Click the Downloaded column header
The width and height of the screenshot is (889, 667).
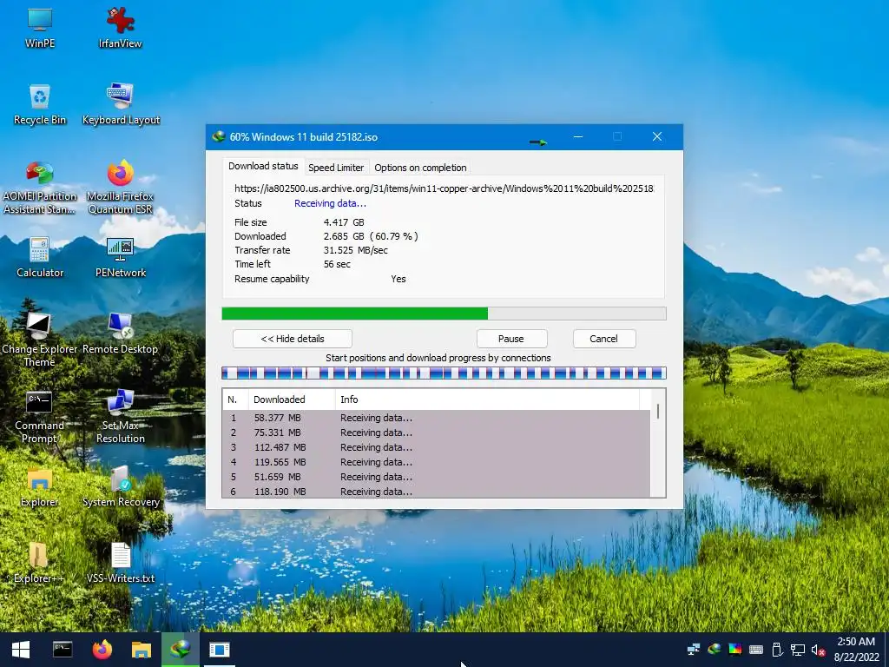(x=292, y=400)
